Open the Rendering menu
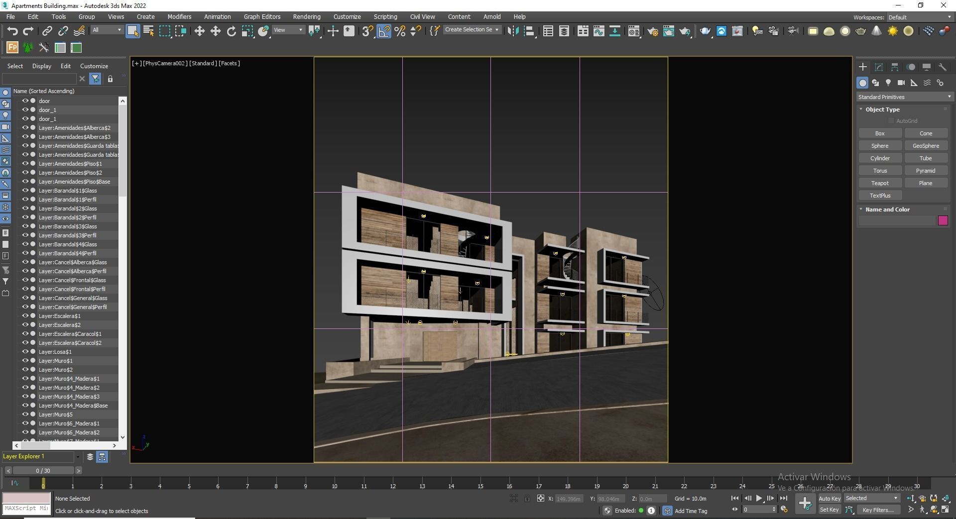 click(307, 16)
